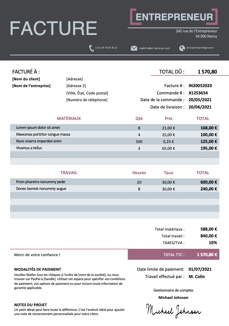Click the envelope mail icon
The image size is (229, 326).
coord(134,48)
